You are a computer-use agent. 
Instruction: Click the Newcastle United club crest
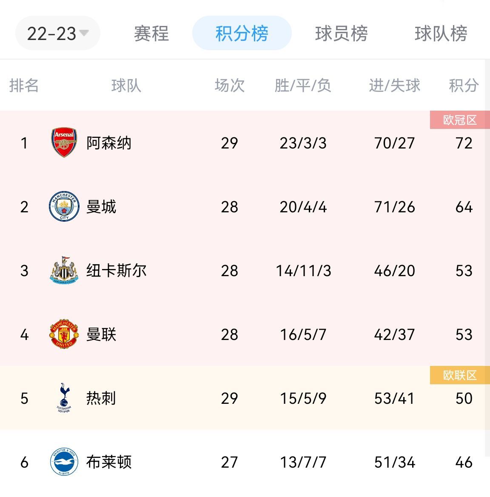[64, 270]
